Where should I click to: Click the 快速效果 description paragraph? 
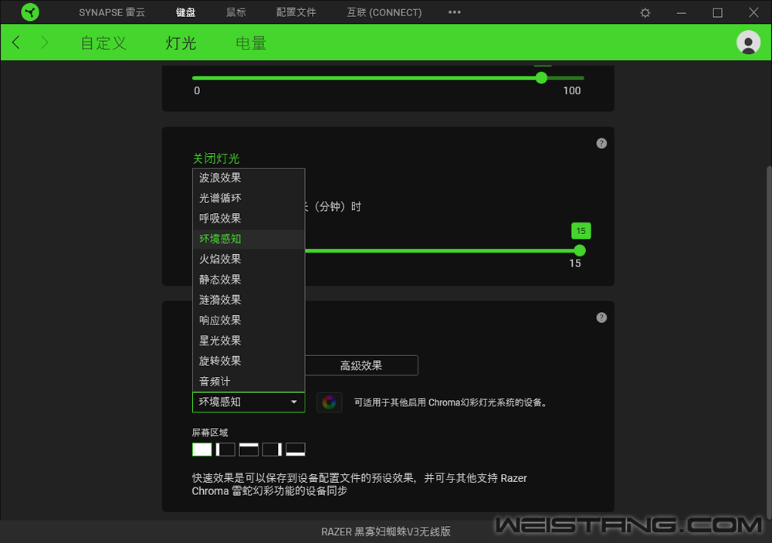click(360, 484)
